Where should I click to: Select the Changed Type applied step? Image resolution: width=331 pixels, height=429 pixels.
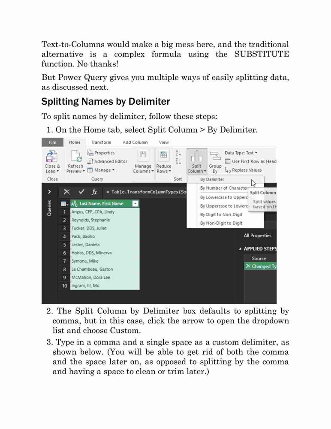click(260, 266)
